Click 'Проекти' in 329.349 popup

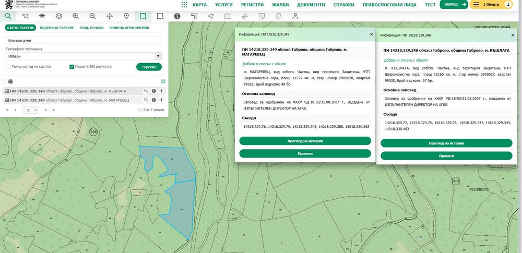click(x=305, y=153)
